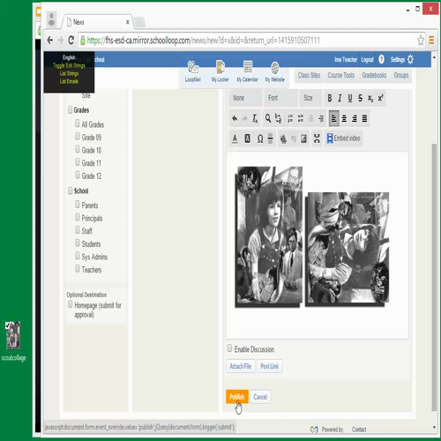
Task: Align text left
Action: pyautogui.click(x=334, y=118)
